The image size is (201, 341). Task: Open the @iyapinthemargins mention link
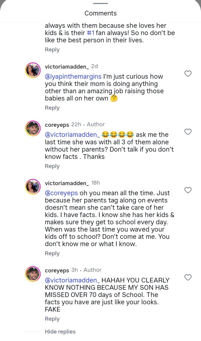coord(73,77)
